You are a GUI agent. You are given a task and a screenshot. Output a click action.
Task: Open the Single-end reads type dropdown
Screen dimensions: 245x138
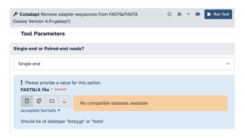pyautogui.click(x=124, y=64)
